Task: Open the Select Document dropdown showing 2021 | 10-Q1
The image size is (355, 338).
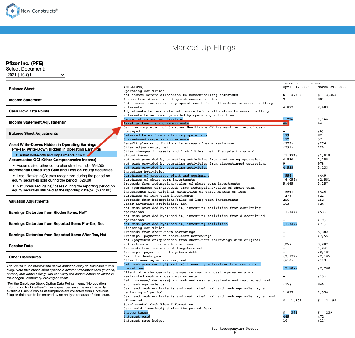Action: (x=36, y=75)
